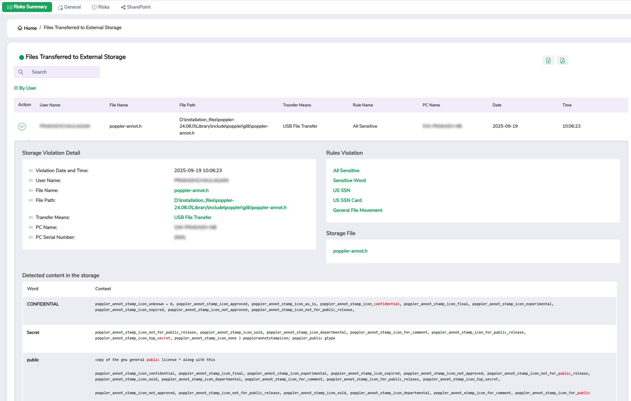The image size is (631, 401).
Task: Click the Export to PDF icon
Action: pyautogui.click(x=562, y=61)
